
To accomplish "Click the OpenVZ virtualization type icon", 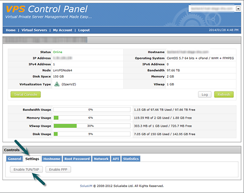I will tap(57, 84).
